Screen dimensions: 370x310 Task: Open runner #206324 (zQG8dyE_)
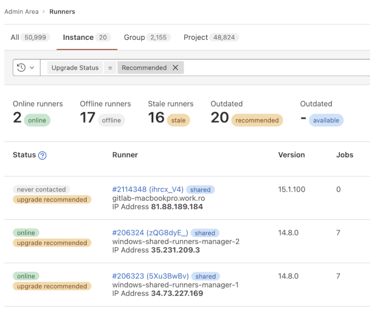pyautogui.click(x=150, y=233)
